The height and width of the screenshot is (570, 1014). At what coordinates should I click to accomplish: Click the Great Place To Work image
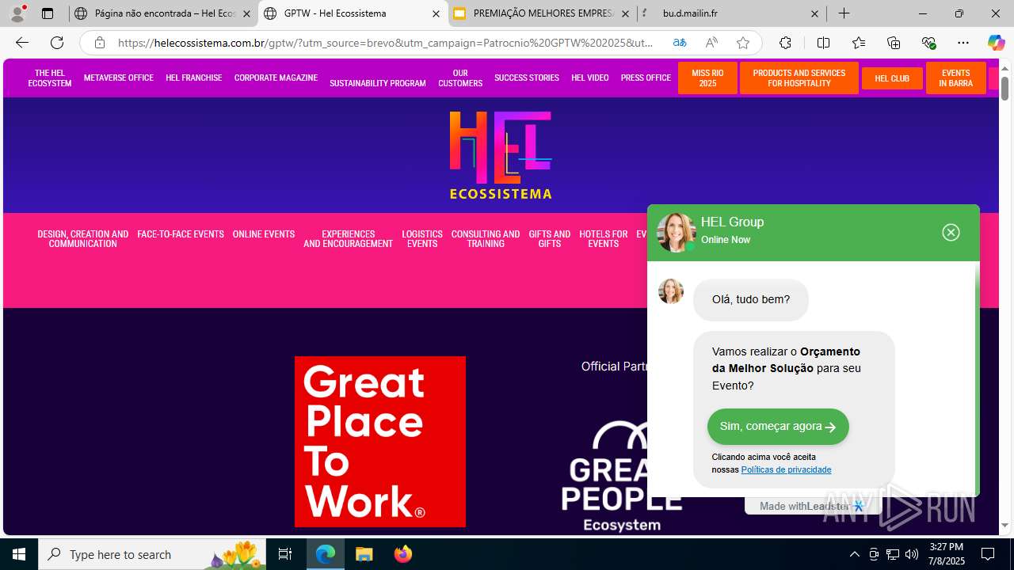point(380,442)
